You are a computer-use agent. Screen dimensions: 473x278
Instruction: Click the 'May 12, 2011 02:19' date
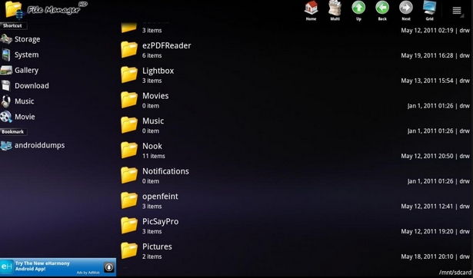[x=427, y=31]
